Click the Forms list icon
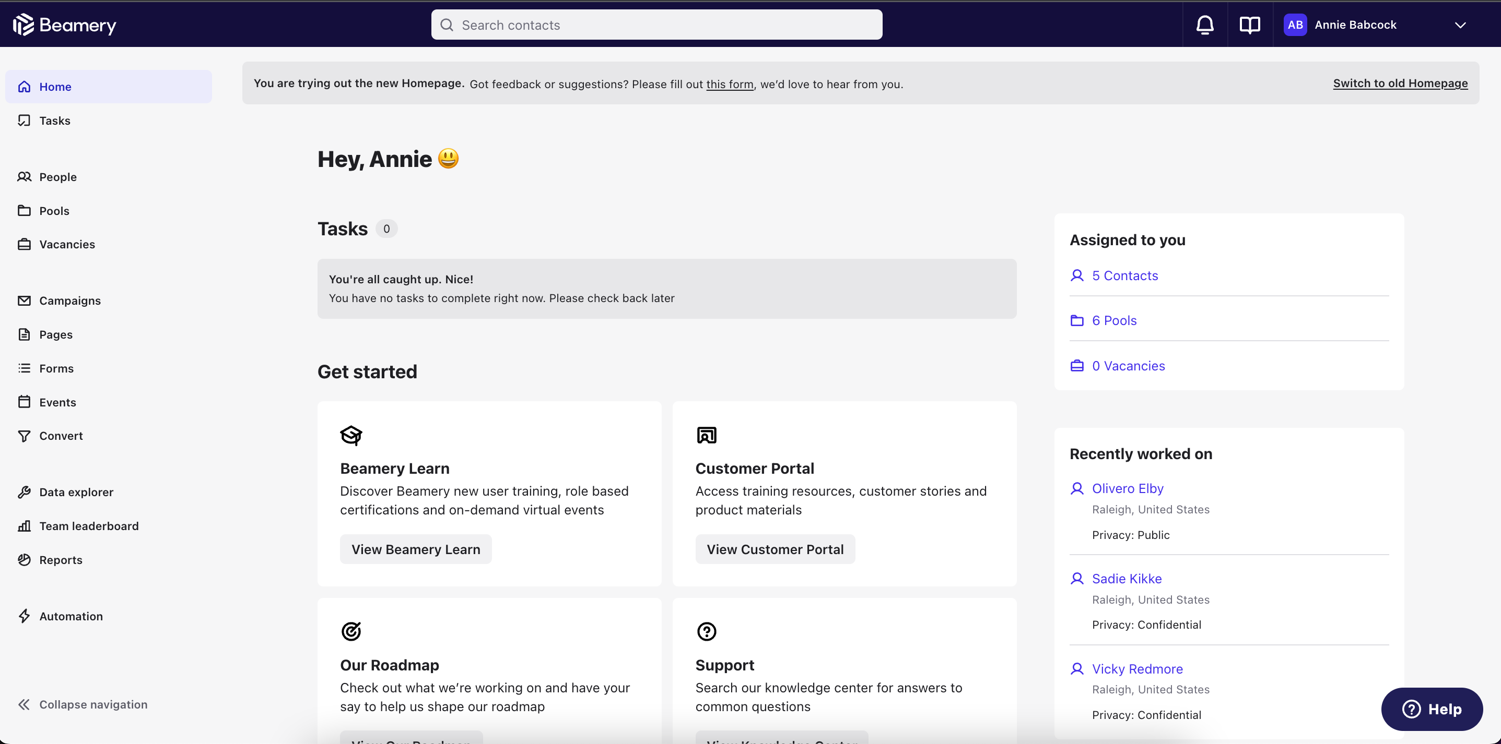 click(x=24, y=368)
